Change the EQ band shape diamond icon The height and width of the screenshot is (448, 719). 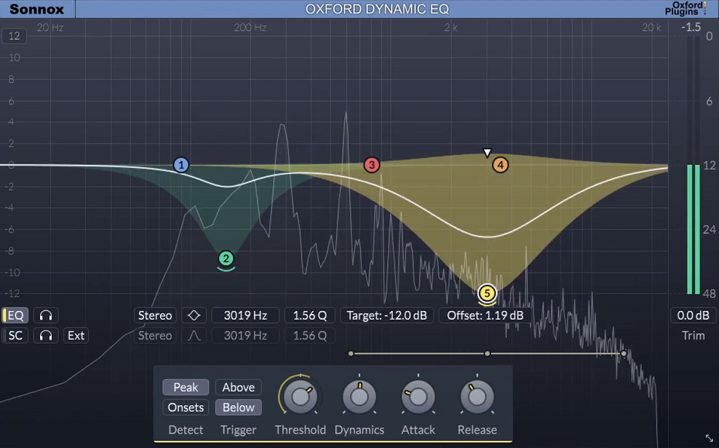(194, 315)
